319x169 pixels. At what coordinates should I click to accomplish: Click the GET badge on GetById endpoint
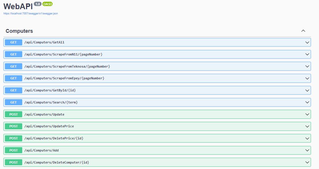pyautogui.click(x=13, y=90)
